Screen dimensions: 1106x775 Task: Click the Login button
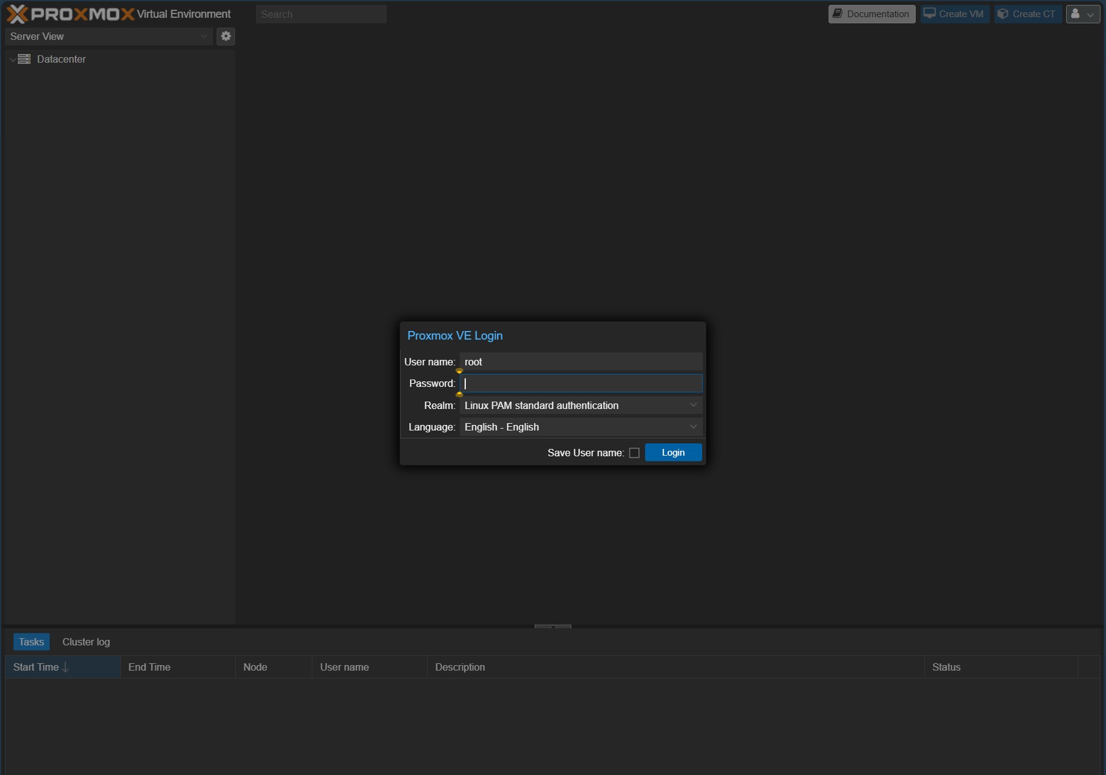click(673, 453)
